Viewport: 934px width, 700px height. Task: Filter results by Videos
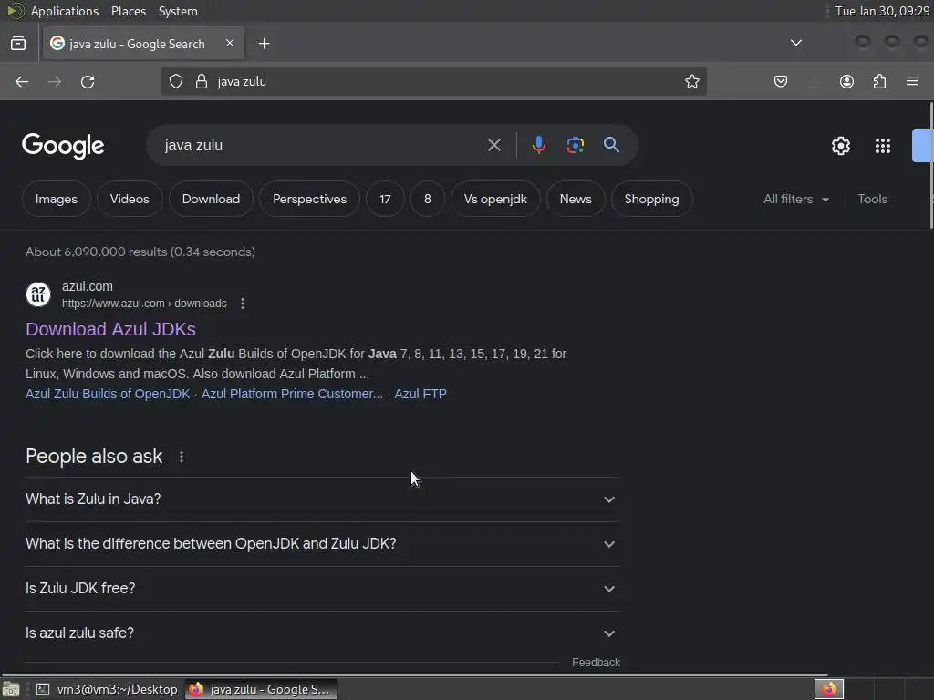pos(130,199)
